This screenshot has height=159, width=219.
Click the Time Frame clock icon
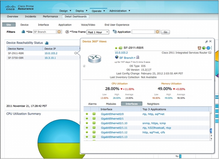[x=67, y=32]
